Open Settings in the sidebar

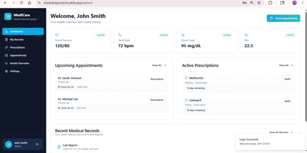pos(23,71)
